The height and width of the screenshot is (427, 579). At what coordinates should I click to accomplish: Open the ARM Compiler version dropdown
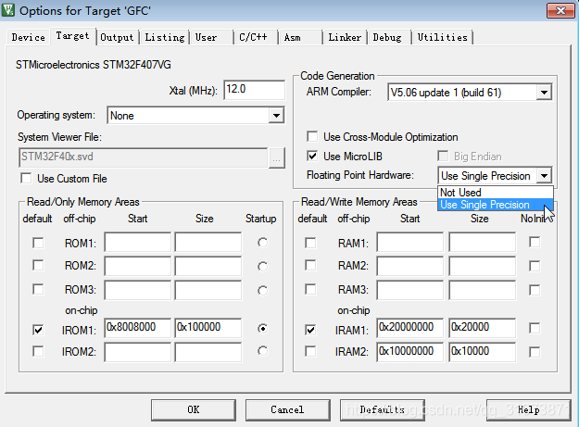(x=544, y=93)
